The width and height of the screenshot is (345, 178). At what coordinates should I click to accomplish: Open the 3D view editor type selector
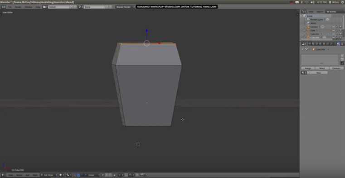coord(4,175)
